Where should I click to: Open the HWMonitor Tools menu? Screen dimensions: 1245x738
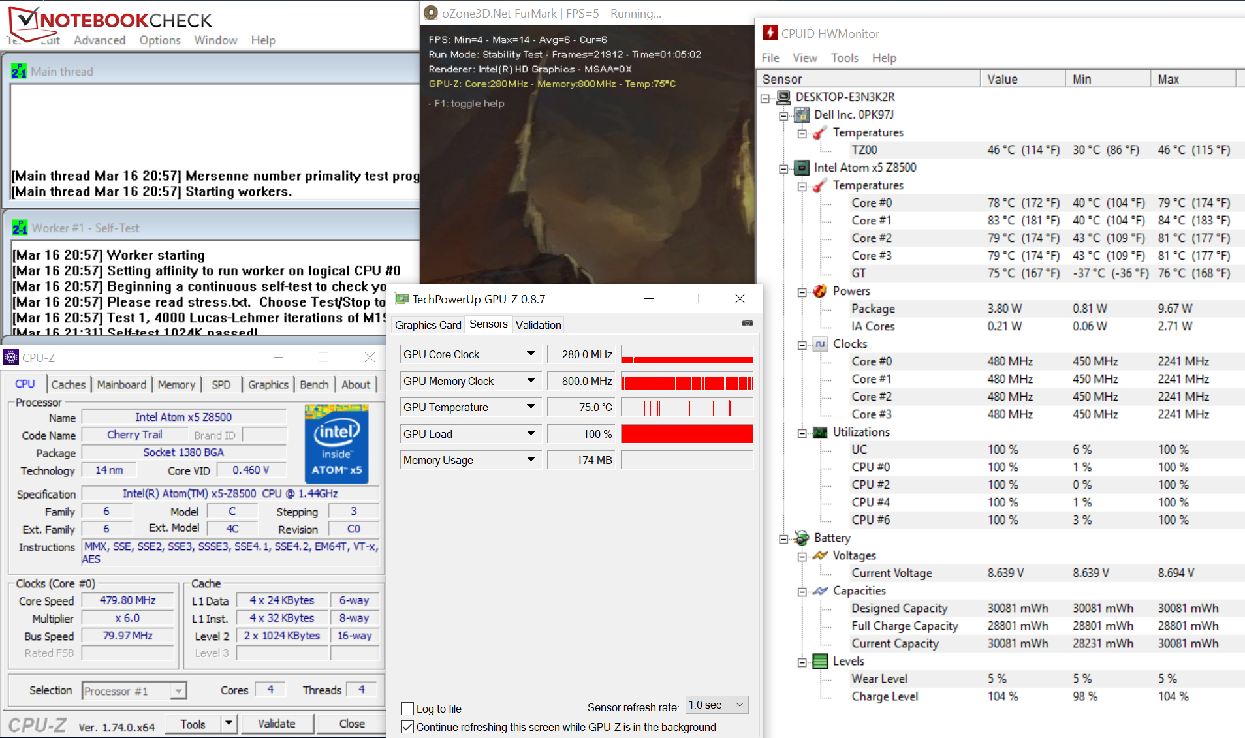click(x=845, y=57)
